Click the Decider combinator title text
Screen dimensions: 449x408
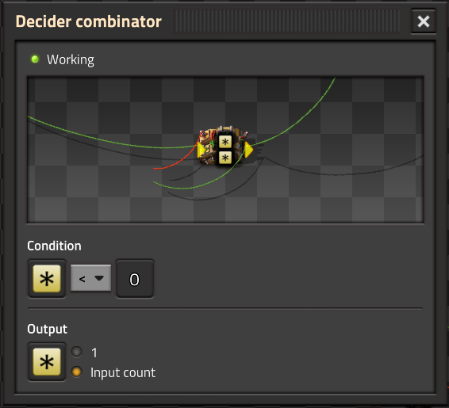(89, 21)
